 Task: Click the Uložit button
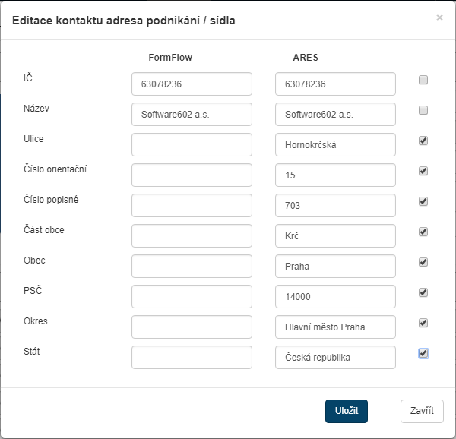pos(347,411)
